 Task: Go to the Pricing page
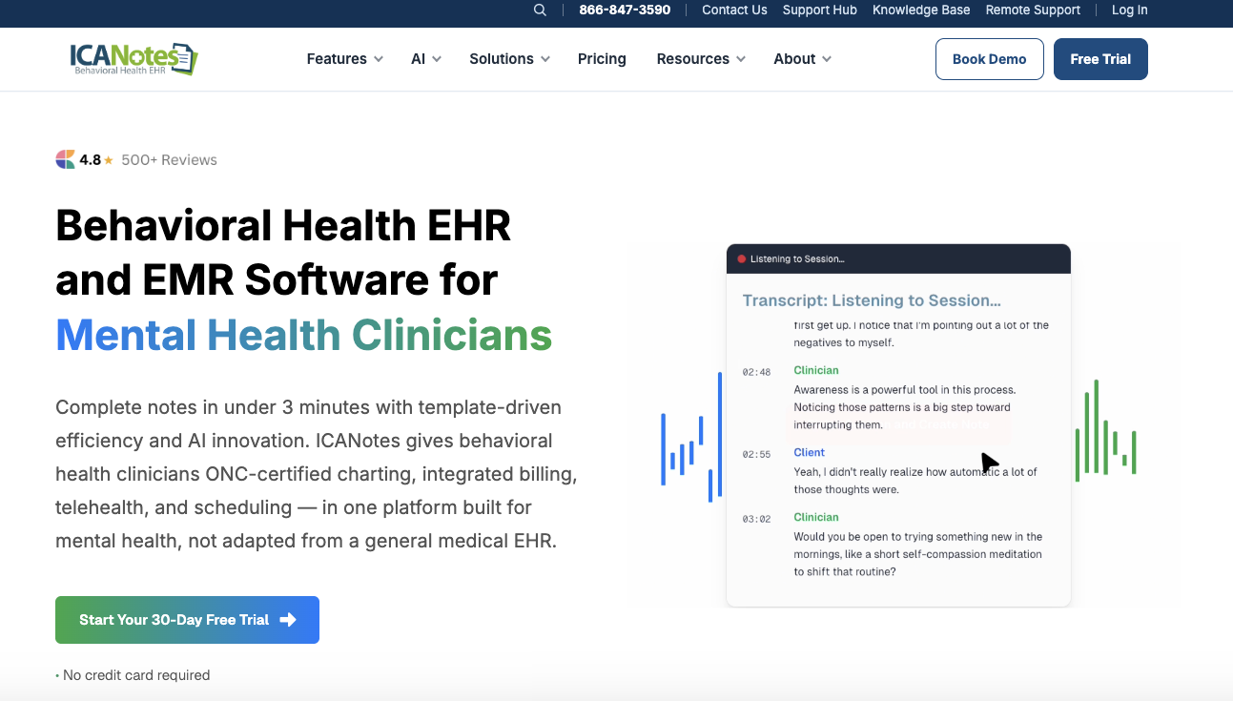[x=602, y=59]
